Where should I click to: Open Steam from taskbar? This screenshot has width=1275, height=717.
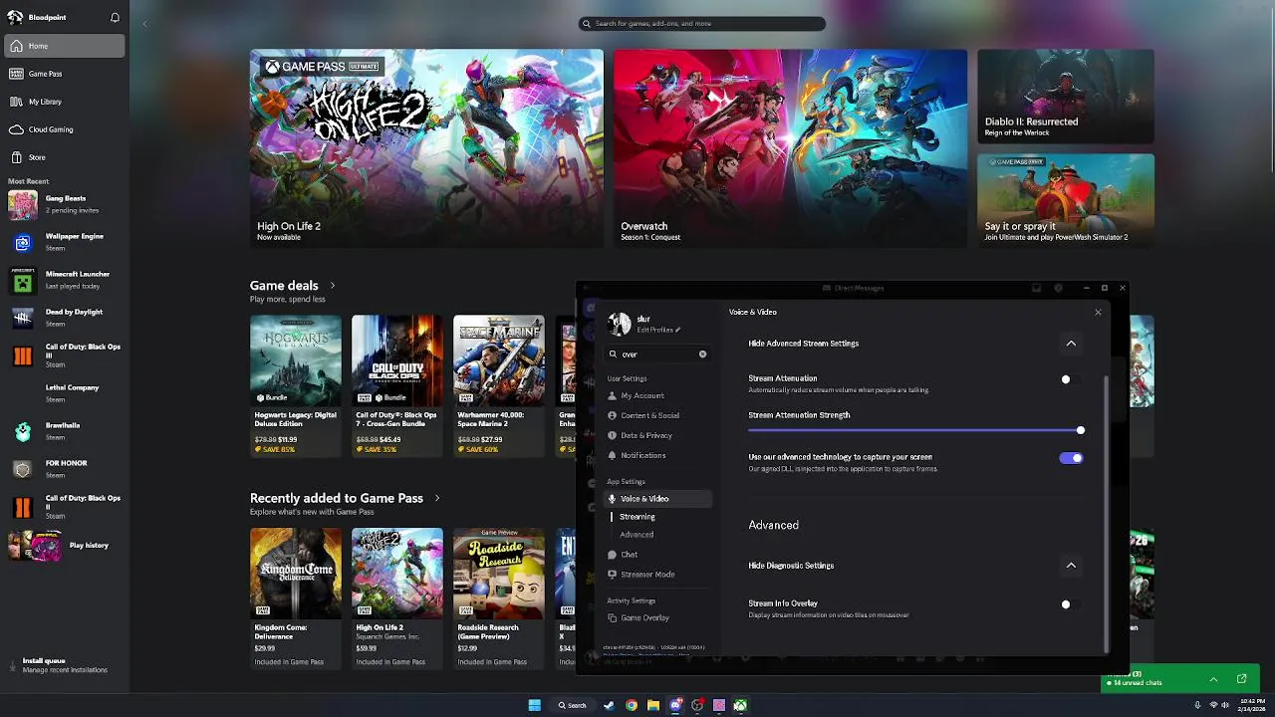610,705
